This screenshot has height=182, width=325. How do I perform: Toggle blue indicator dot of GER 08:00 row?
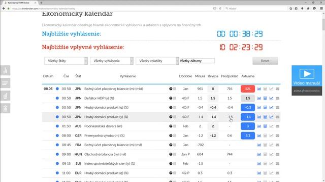[x=57, y=135]
